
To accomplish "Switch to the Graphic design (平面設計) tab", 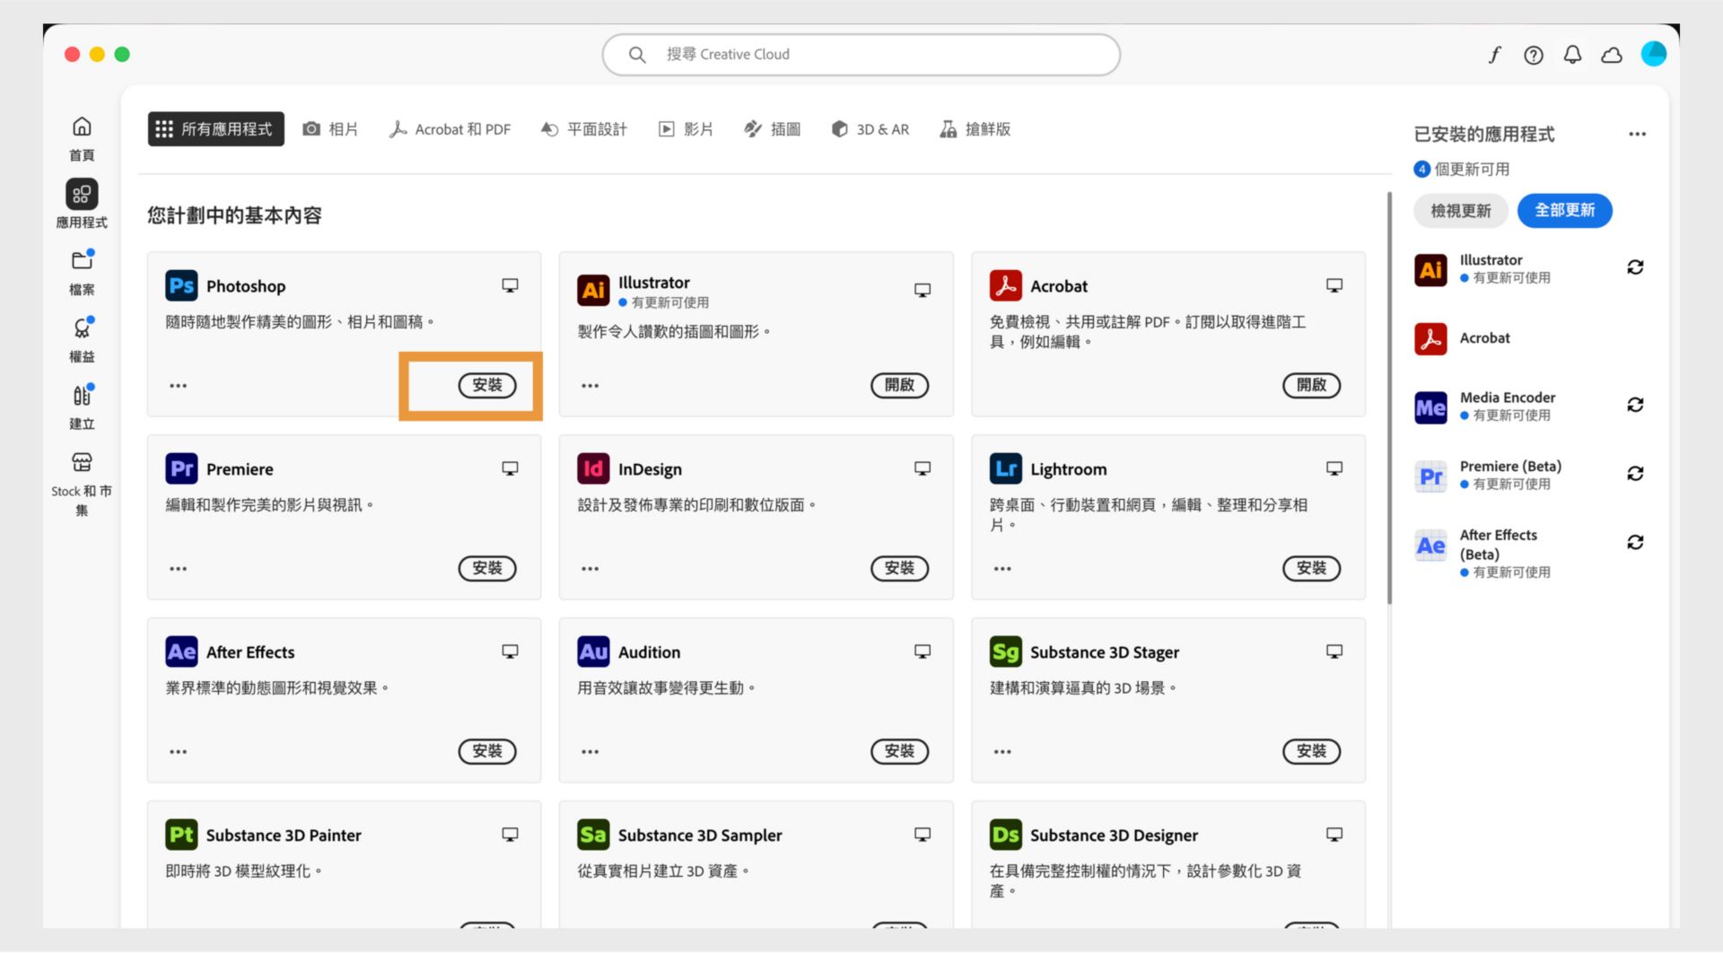I will pos(583,129).
